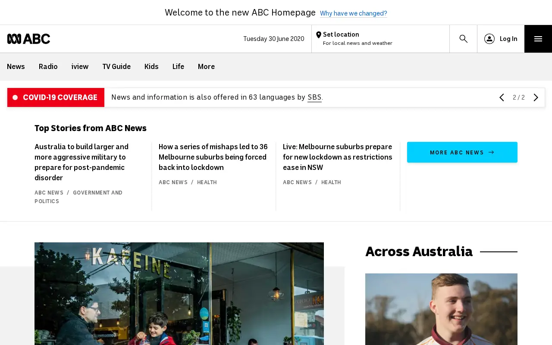Click the date Tuesday 30 June 2020

274,39
